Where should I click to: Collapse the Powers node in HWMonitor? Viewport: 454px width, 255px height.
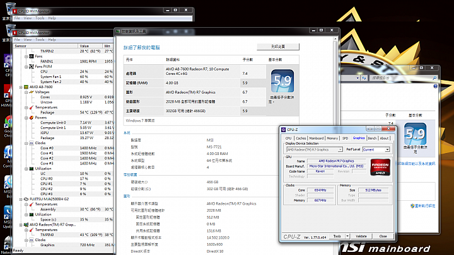26,118
